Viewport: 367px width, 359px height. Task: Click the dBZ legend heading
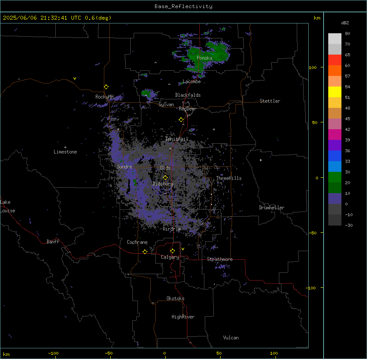[345, 23]
